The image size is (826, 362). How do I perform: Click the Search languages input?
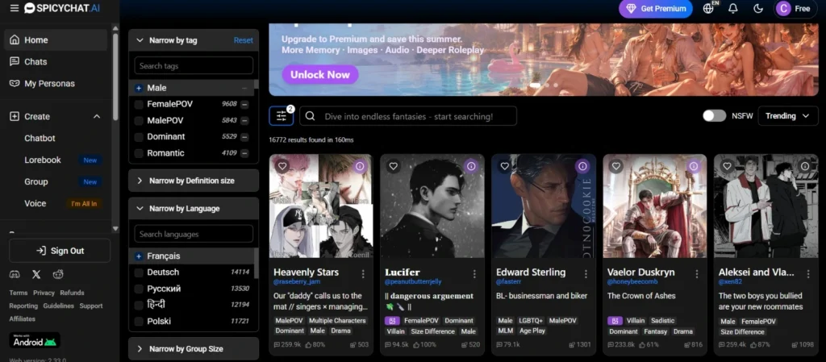194,234
